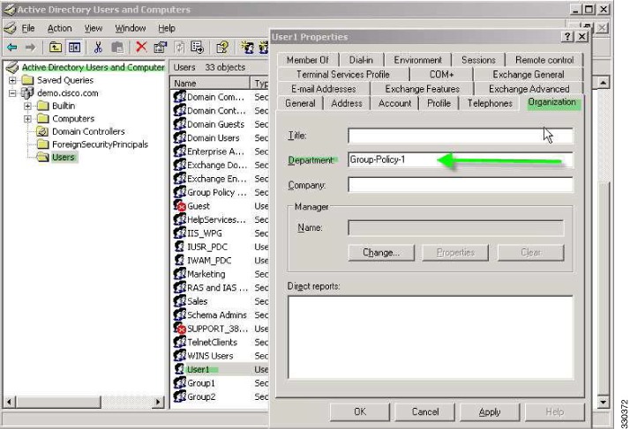Click the Guest account icon with red X
This screenshot has width=630, height=429.
[x=180, y=206]
